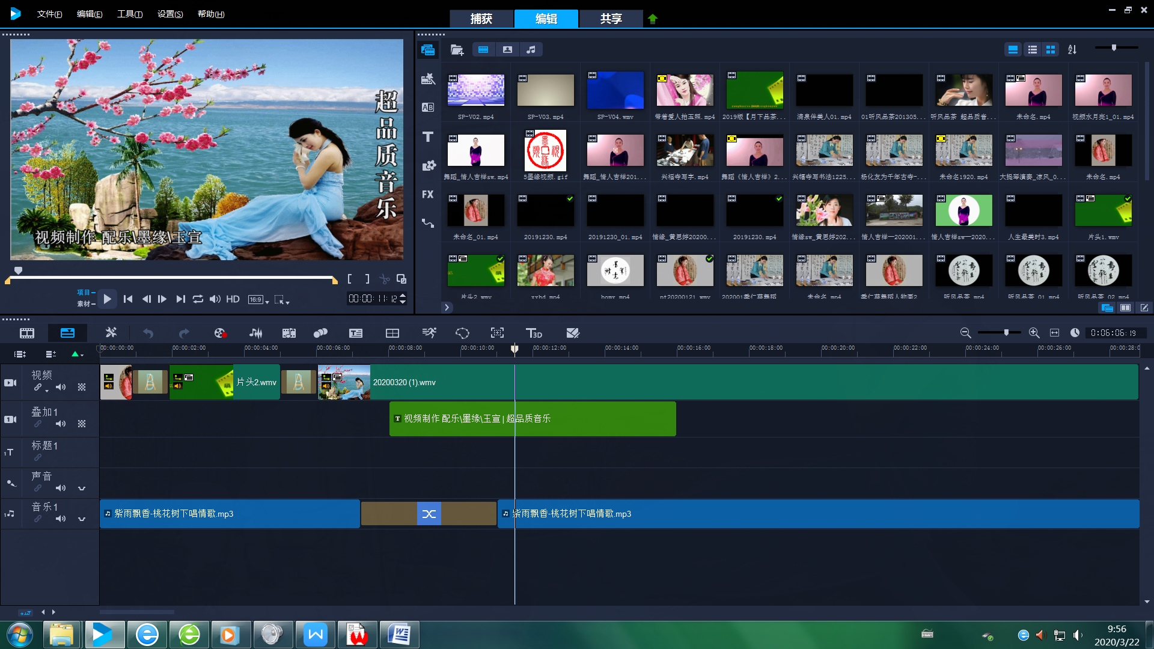
Task: Open the Sound Mixer tool
Action: coord(256,333)
